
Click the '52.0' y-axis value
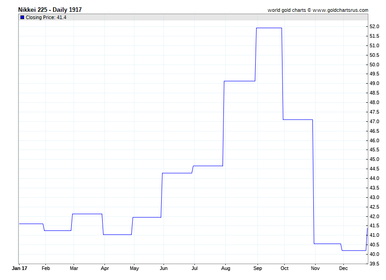coord(374,27)
